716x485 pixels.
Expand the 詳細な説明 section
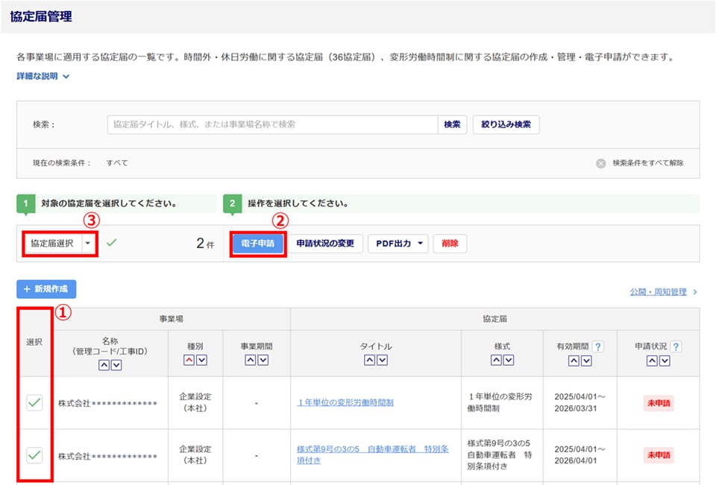tap(43, 76)
